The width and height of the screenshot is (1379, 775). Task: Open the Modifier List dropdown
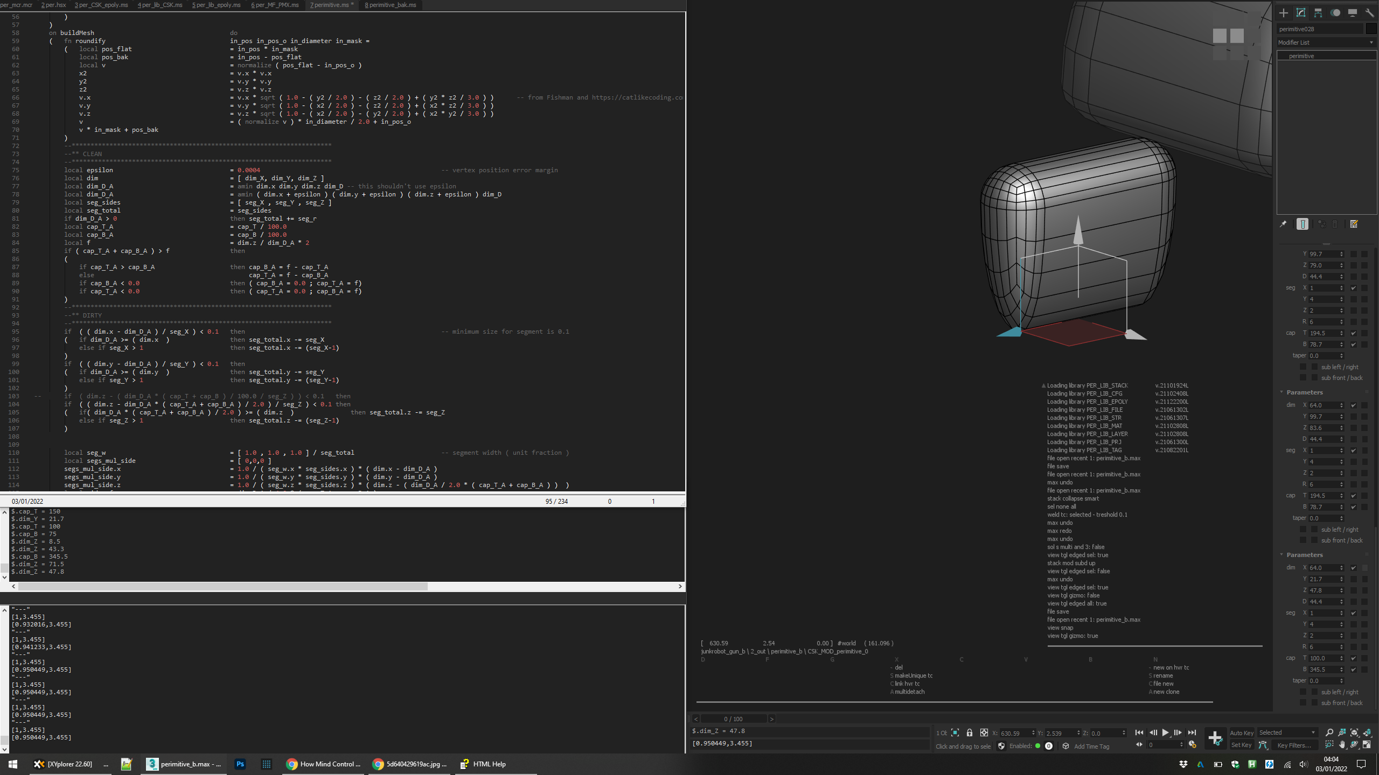pos(1327,43)
